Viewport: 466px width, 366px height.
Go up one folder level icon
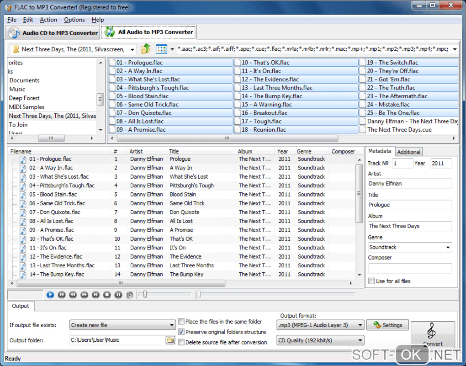pyautogui.click(x=146, y=49)
